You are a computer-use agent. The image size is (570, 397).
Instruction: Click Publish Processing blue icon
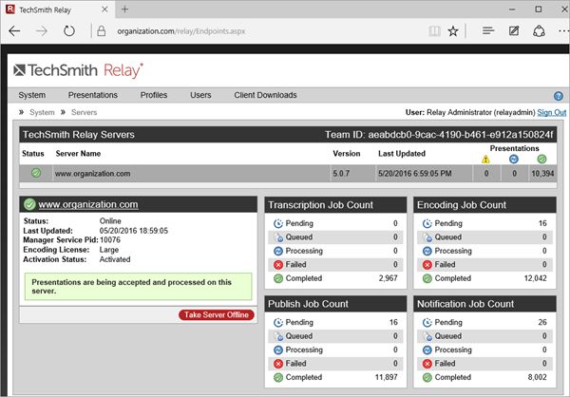click(278, 350)
